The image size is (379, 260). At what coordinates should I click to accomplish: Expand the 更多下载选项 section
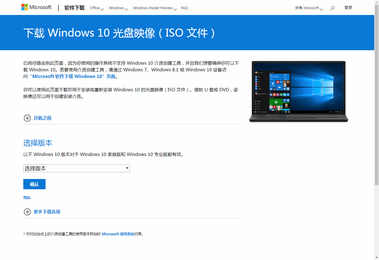click(x=47, y=212)
